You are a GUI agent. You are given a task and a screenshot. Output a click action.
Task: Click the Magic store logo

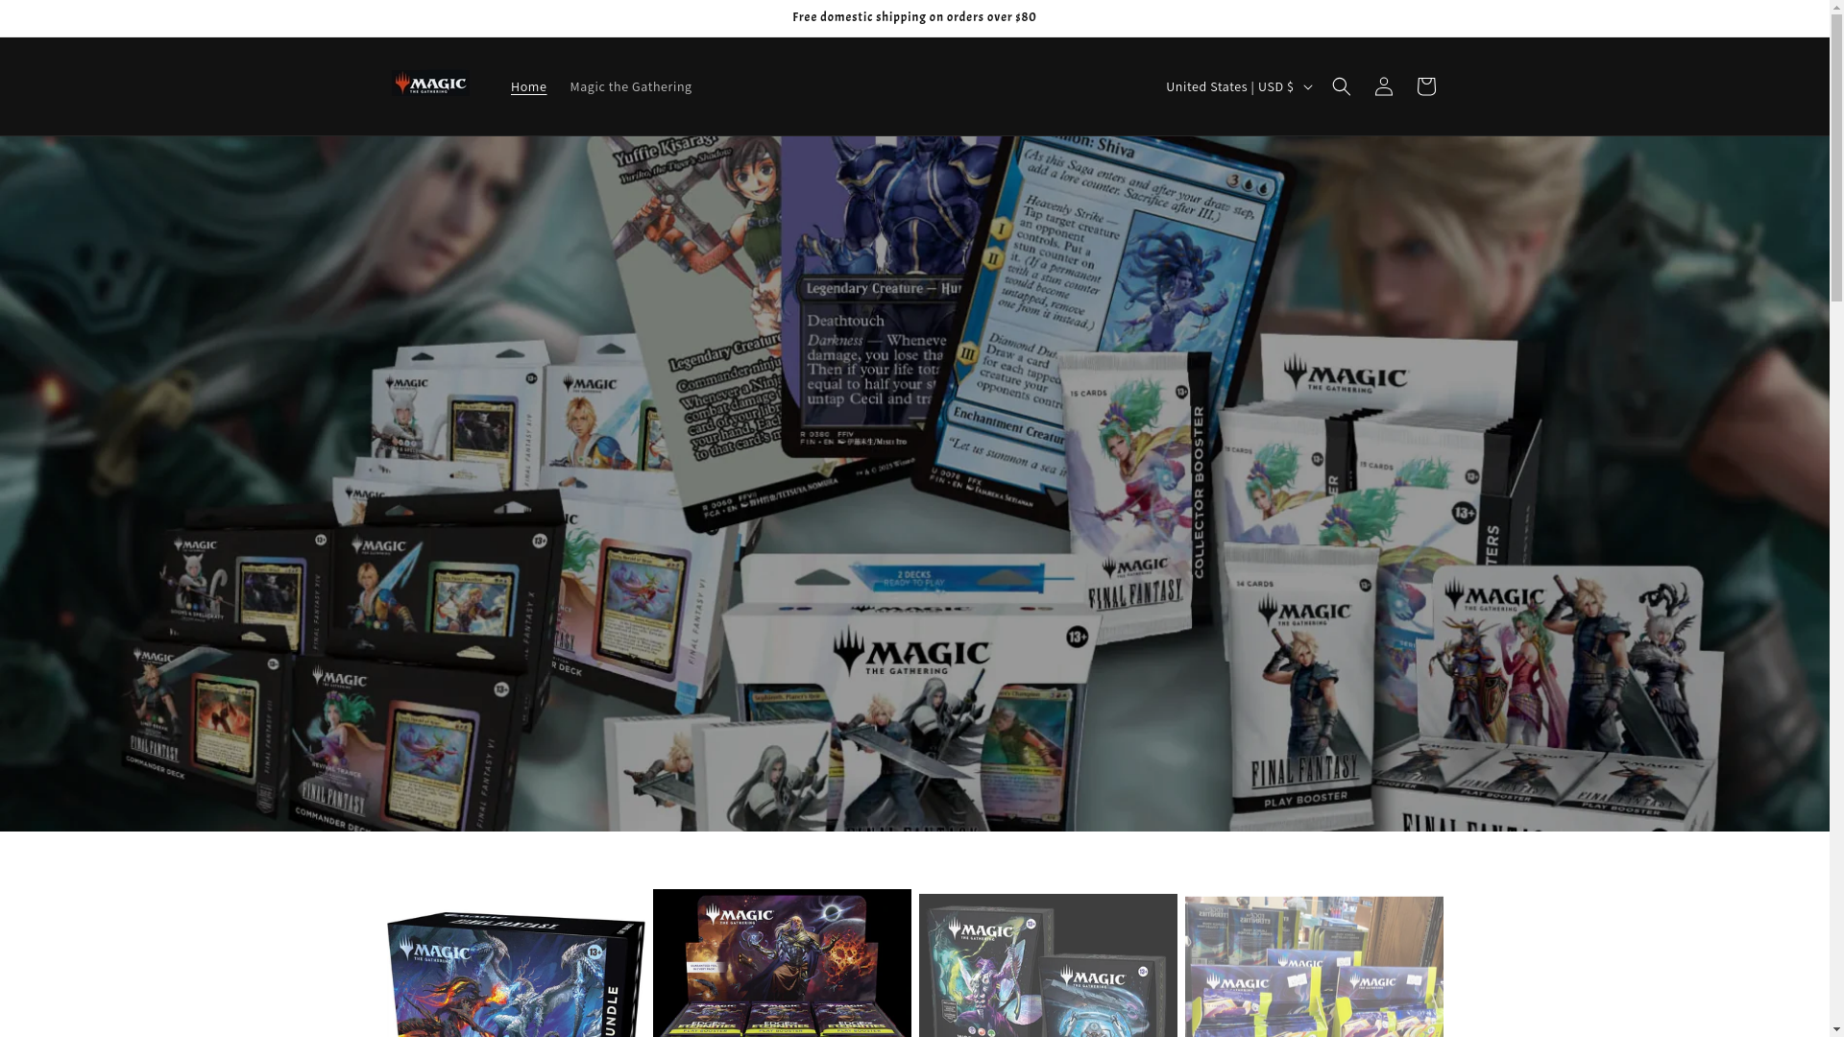pos(430,85)
